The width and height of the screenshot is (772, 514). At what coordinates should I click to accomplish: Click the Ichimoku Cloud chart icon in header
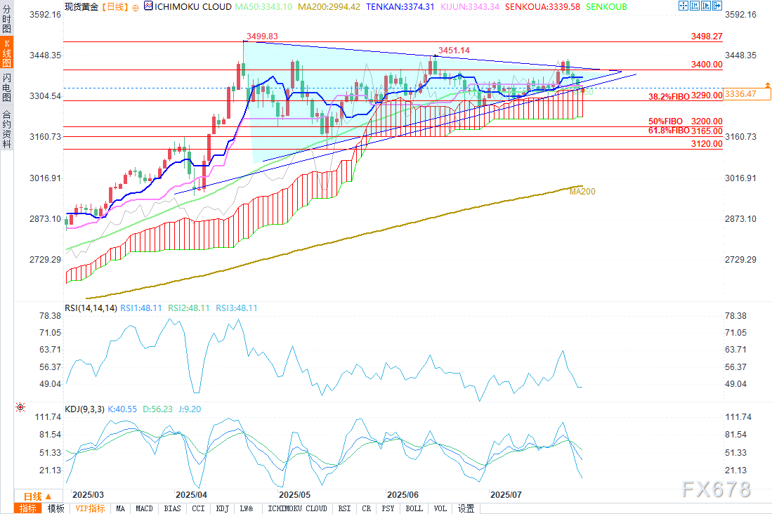[148, 6]
